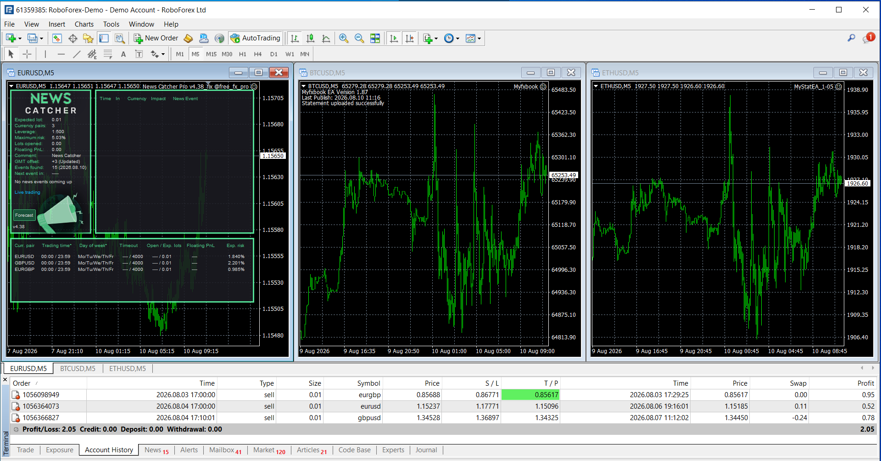
Task: Select the Crosshair tool
Action: [27, 54]
